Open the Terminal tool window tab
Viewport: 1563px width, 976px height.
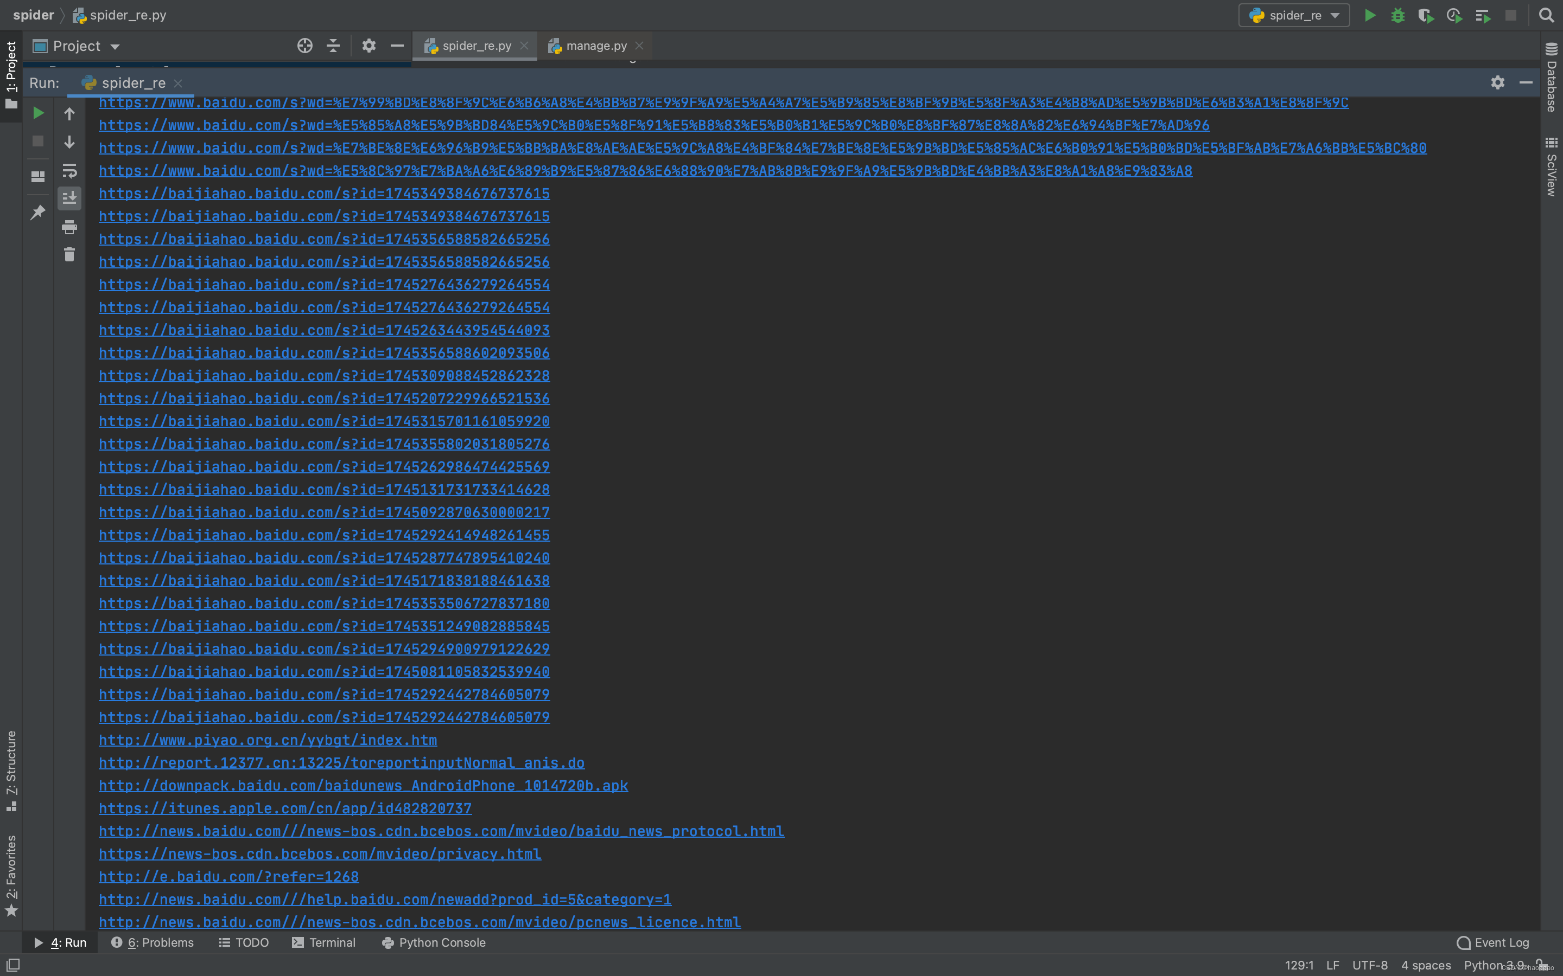tap(323, 942)
